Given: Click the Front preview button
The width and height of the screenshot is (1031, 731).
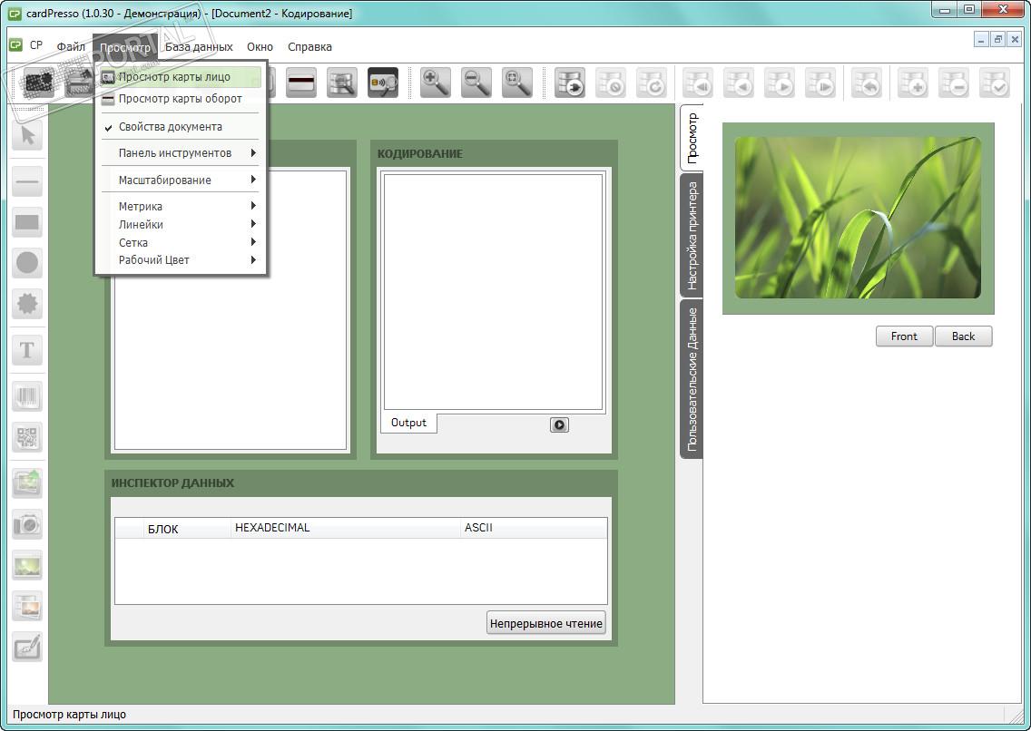Looking at the screenshot, I should 904,336.
